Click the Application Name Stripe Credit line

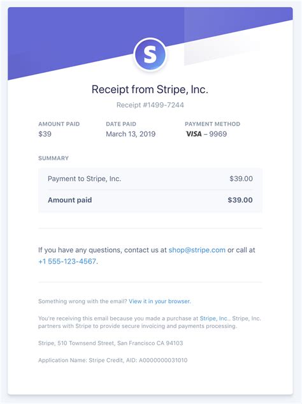[113, 360]
